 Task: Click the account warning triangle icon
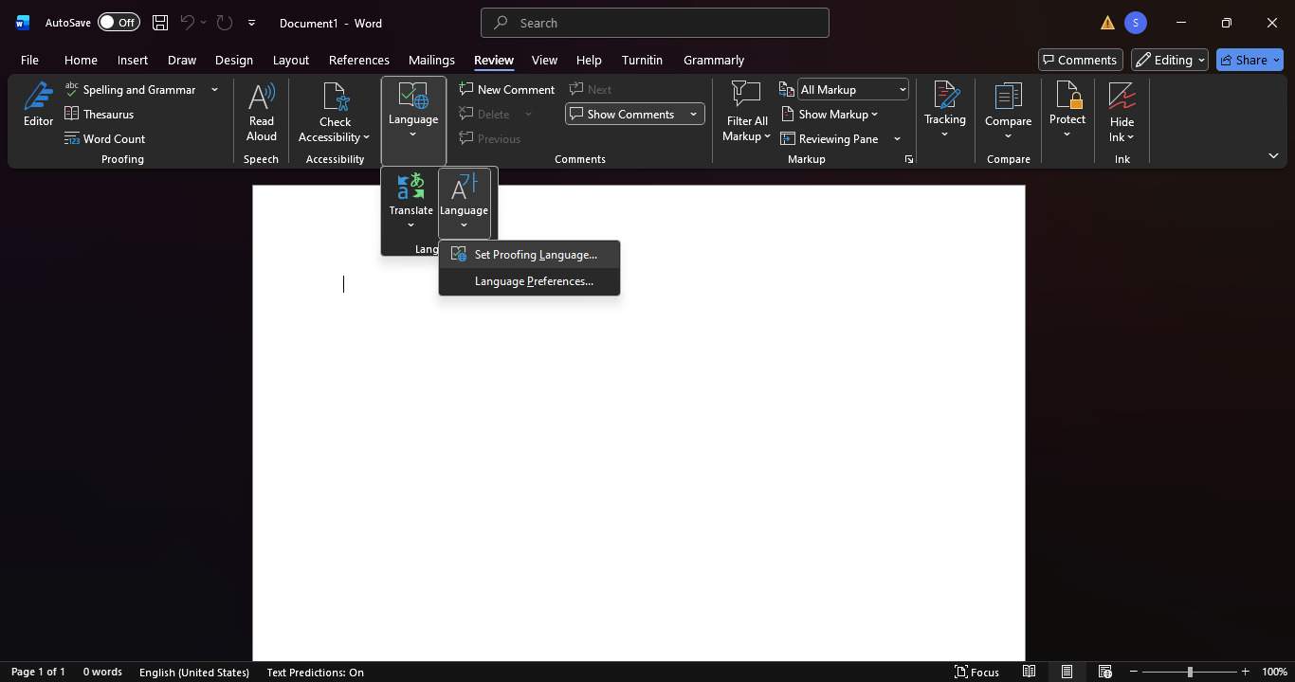[1107, 23]
